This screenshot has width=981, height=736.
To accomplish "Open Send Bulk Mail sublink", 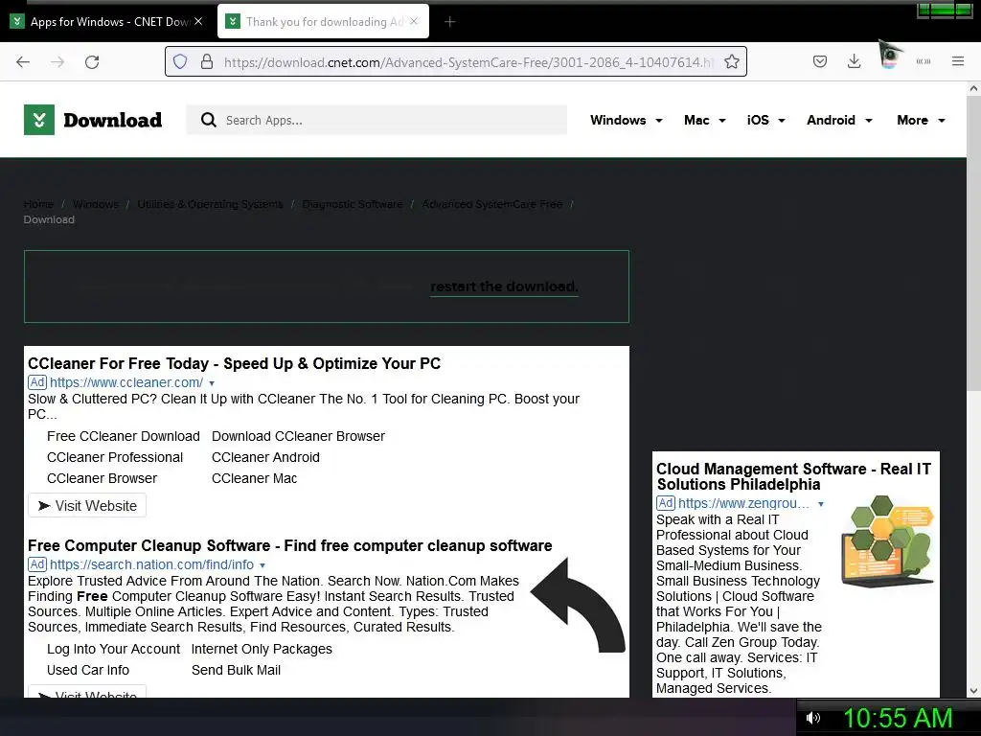I will coord(236,670).
